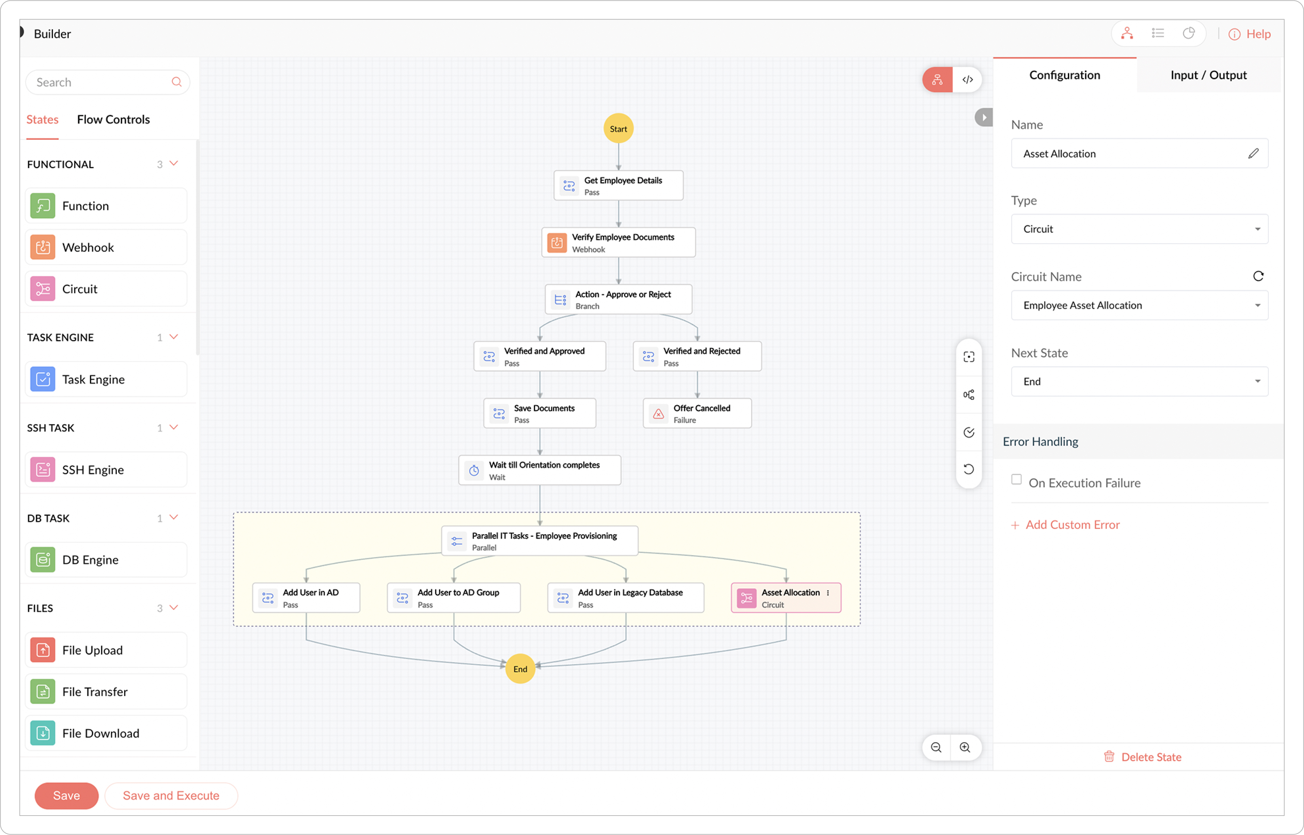Open the Type dropdown showing Circuit
Screen dimensions: 1304x835
[x=1139, y=229]
